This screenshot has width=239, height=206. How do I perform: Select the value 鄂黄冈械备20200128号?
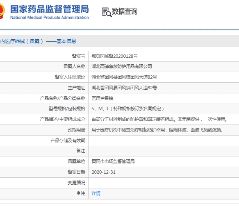(x=115, y=56)
